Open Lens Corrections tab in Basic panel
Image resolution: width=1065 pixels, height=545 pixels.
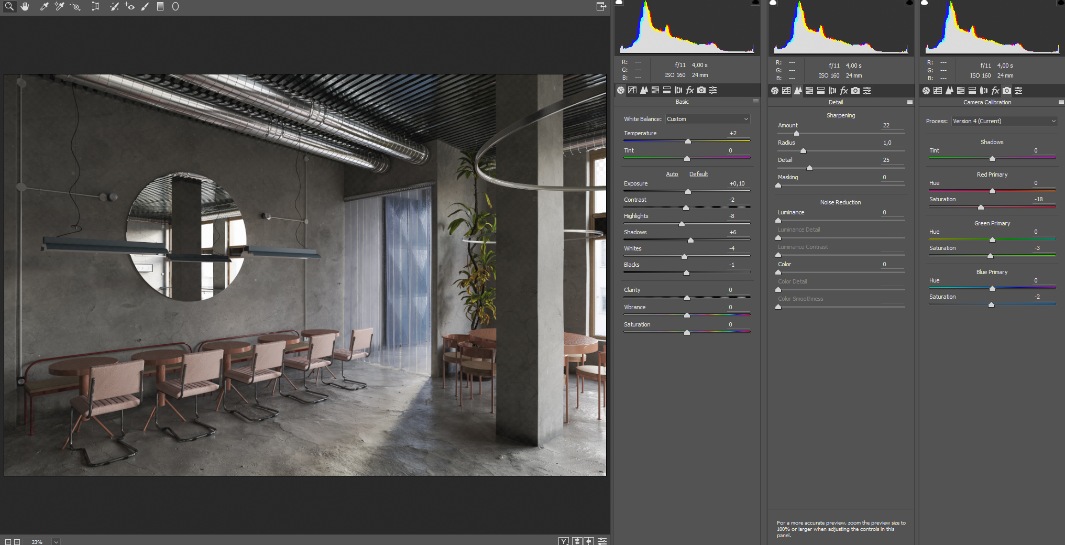[x=678, y=90]
